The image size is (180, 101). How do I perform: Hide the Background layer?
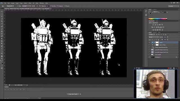[x=149, y=57]
